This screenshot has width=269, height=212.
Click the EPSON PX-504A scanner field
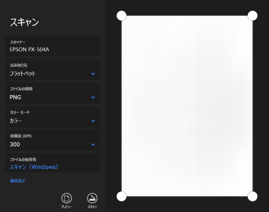pos(30,50)
